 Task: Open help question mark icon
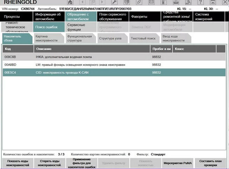(201, 2)
